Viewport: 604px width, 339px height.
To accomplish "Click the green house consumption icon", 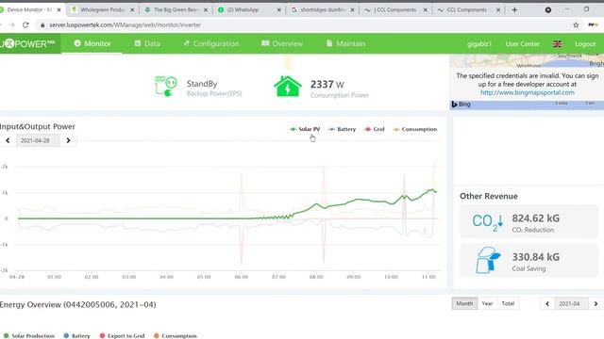I will pos(287,86).
